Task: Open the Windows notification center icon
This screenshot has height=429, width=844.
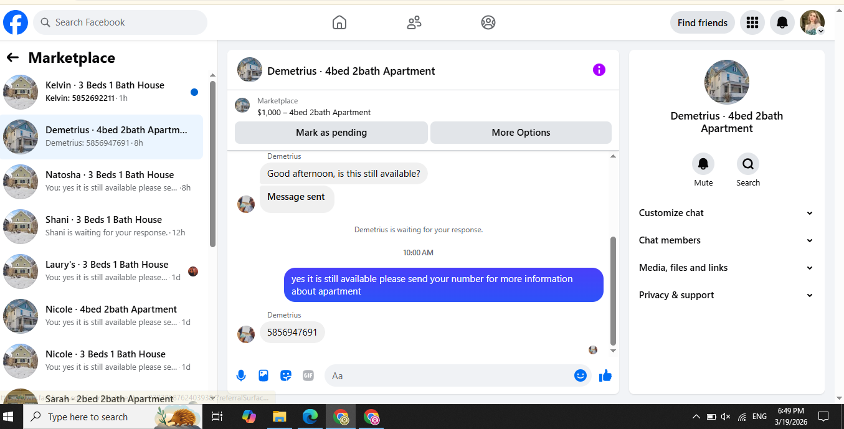Action: click(823, 417)
